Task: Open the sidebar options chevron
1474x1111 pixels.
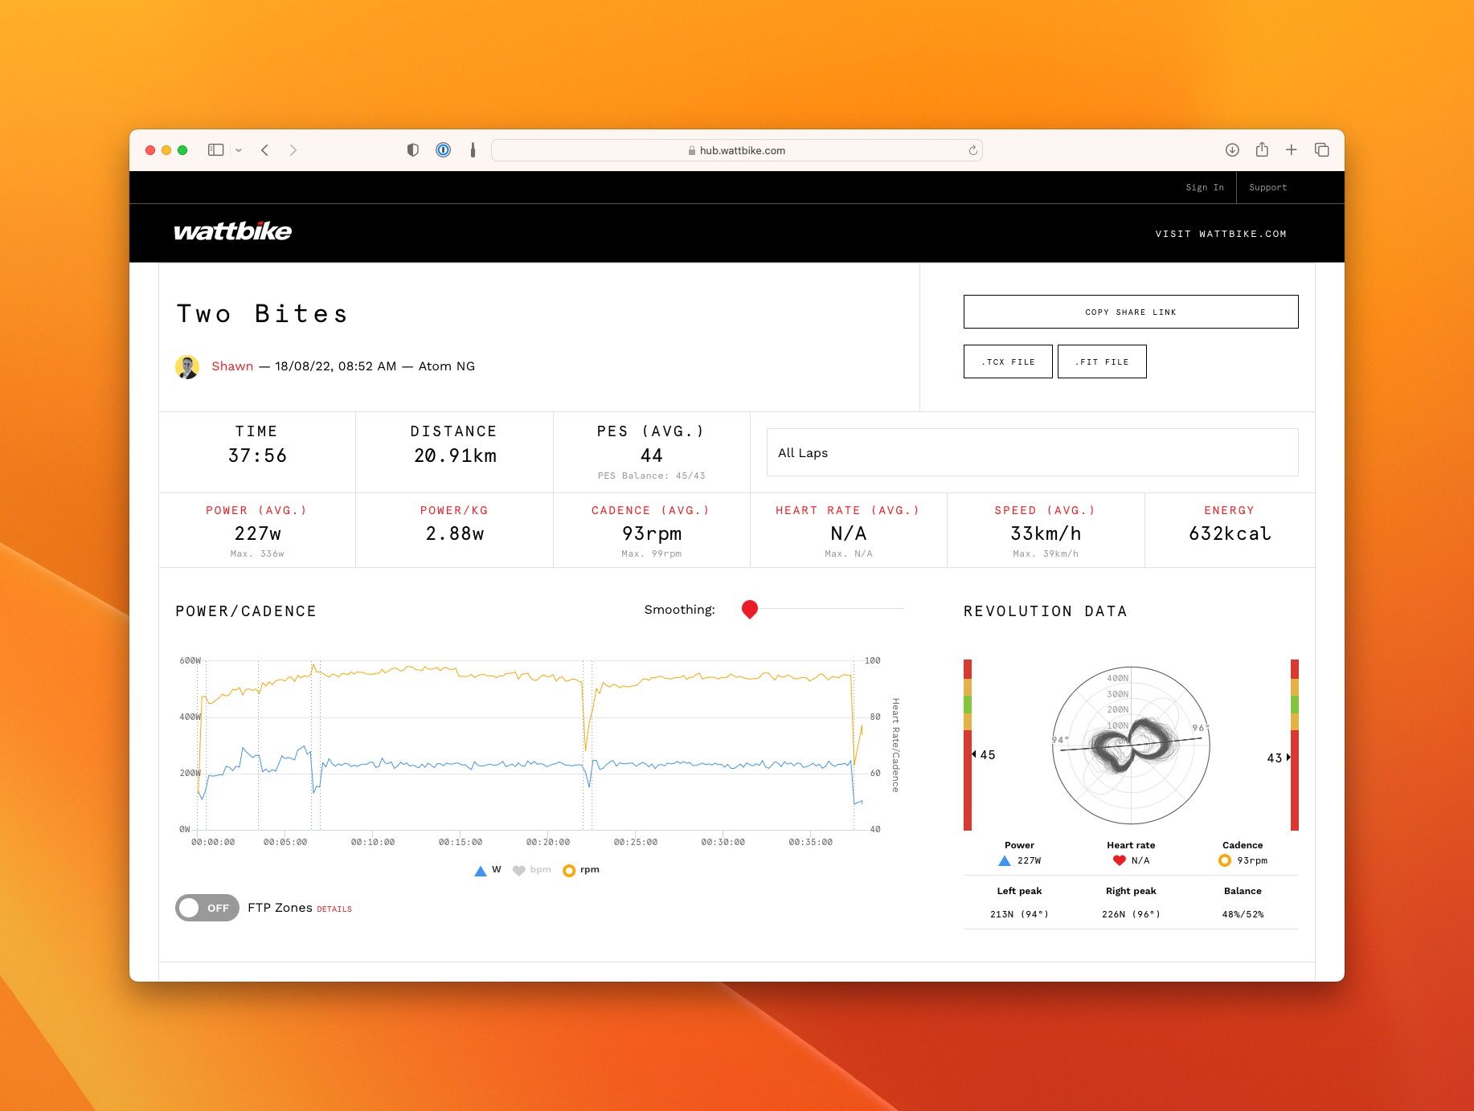Action: (239, 150)
